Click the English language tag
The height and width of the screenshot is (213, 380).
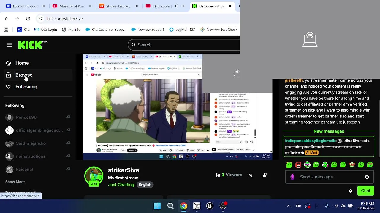[x=145, y=185]
